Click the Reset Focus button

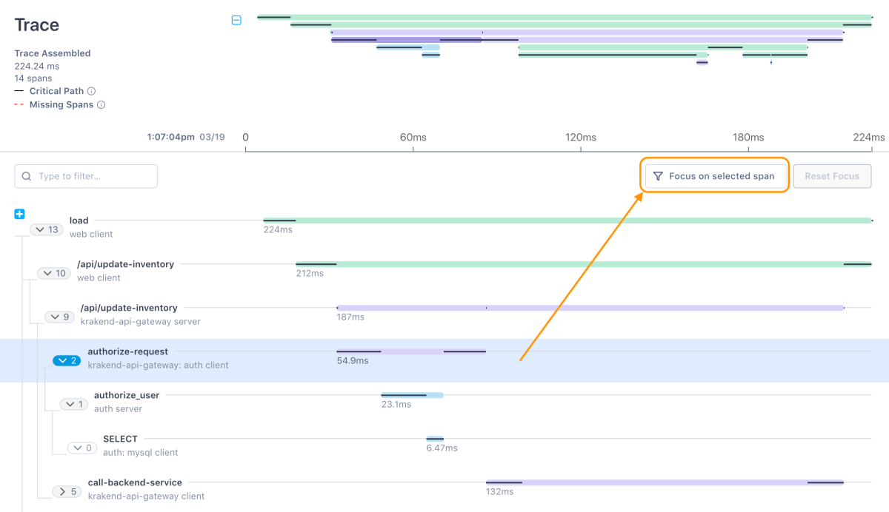point(832,176)
